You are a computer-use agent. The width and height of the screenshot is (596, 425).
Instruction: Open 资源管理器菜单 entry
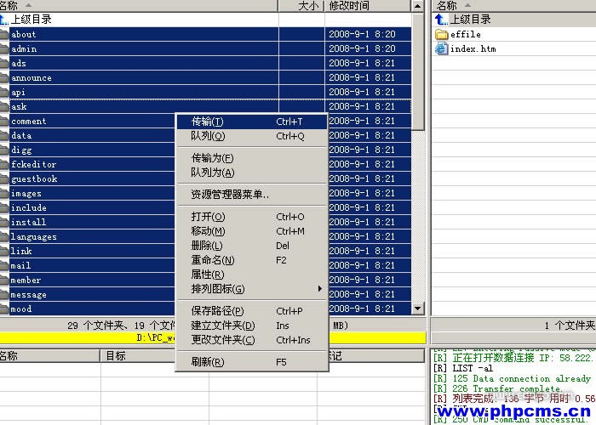coord(230,195)
